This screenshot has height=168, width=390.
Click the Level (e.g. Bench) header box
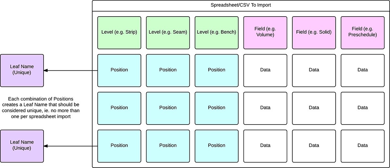(x=216, y=32)
